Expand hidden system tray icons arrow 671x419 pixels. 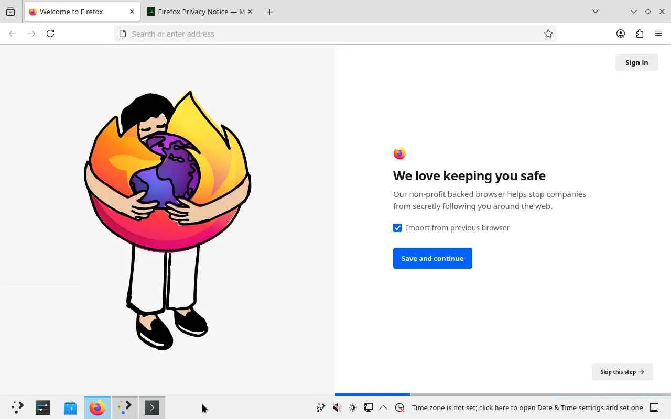pos(383,407)
